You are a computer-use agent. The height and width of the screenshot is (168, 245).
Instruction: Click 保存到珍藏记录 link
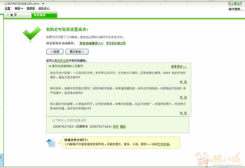coord(116,44)
